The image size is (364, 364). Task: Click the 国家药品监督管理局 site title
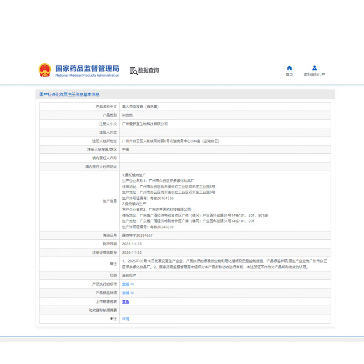coord(87,68)
